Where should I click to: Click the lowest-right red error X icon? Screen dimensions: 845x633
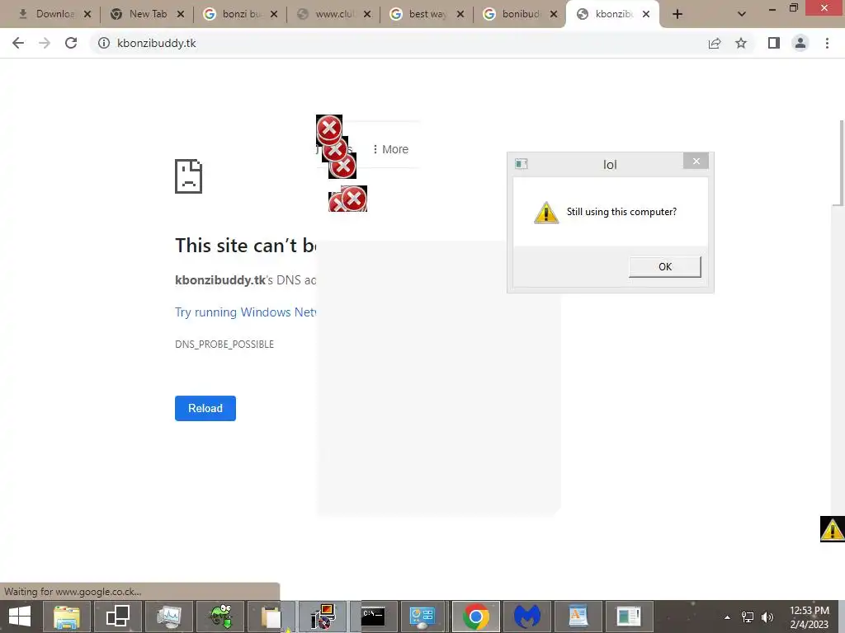[354, 199]
